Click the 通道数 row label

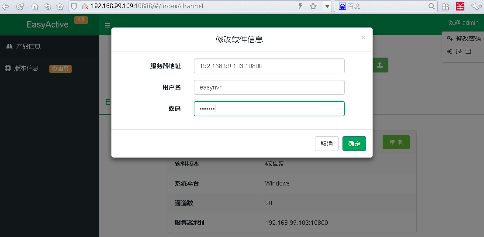click(183, 203)
